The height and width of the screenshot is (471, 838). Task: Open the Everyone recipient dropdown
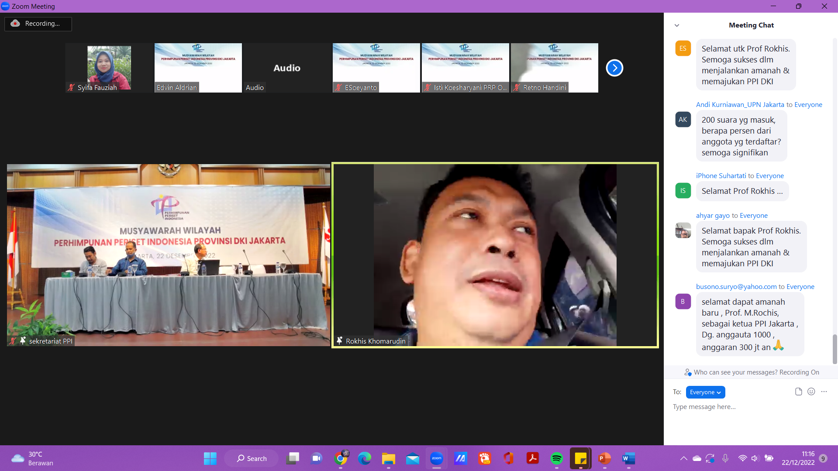click(705, 392)
